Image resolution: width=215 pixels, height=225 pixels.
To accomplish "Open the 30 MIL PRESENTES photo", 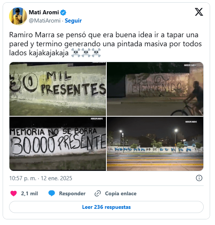I will tap(58, 89).
